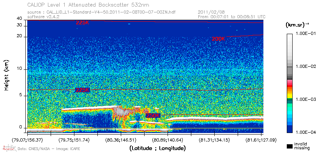This screenshot has height=152, width=316.
Task: Click the 'software v2.4.2' label
Action: pyautogui.click(x=43, y=17)
